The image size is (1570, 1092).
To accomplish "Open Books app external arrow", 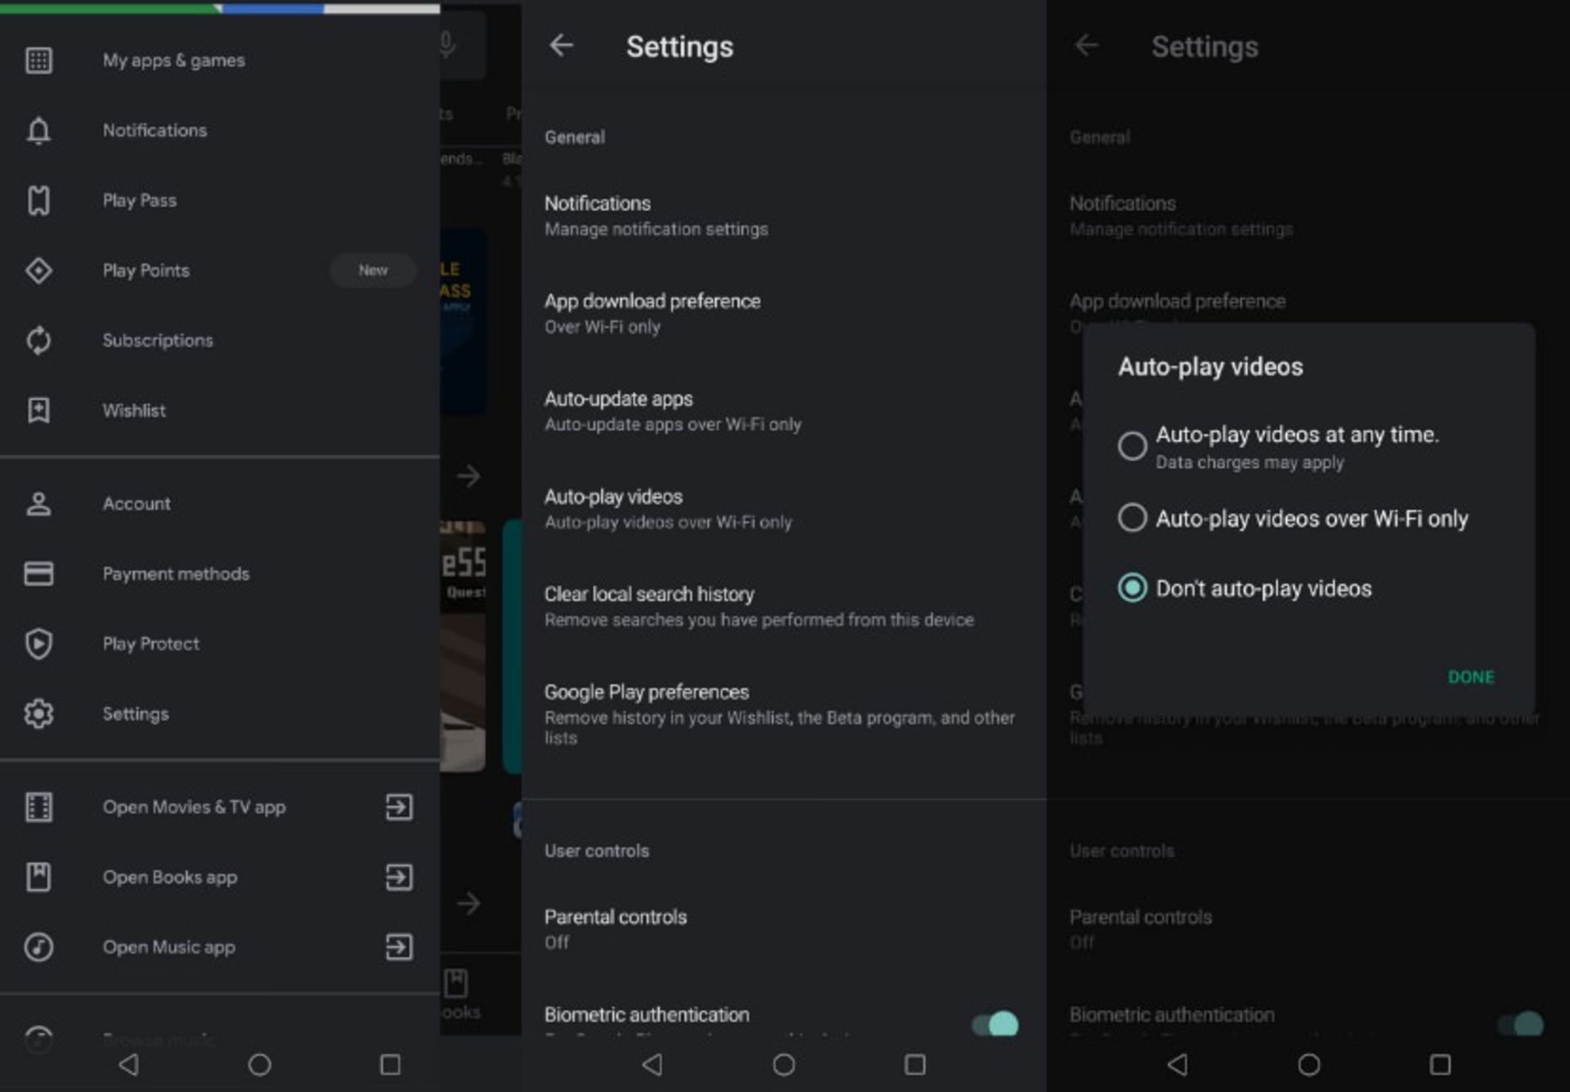I will 398,877.
